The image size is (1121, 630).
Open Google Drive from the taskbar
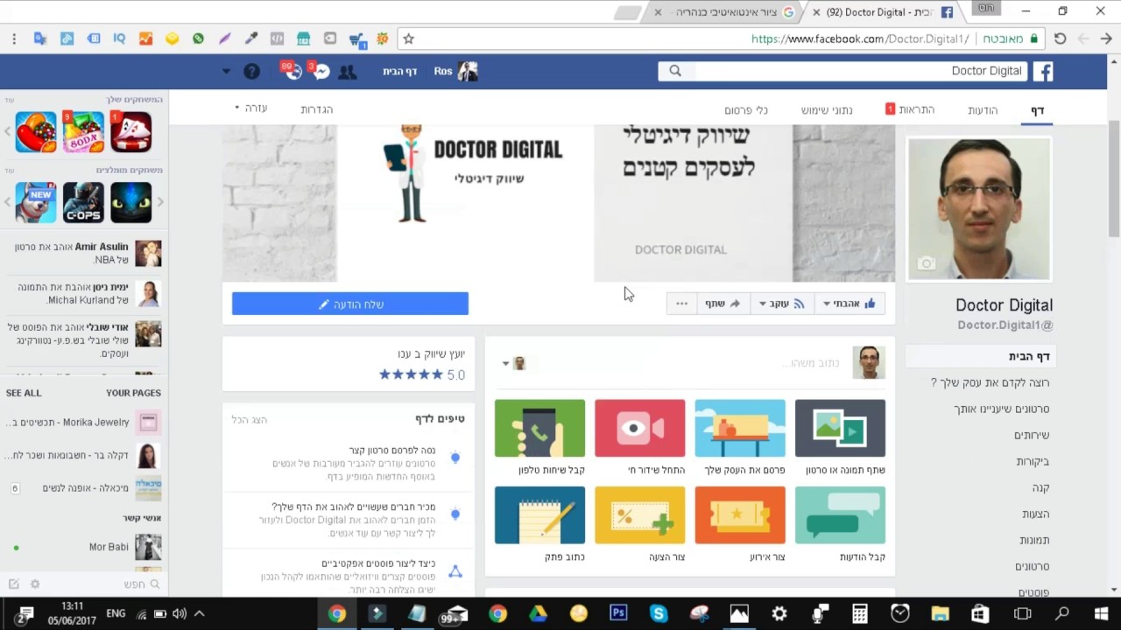538,613
